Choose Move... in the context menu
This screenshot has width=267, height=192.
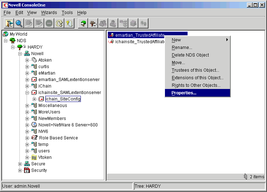pyautogui.click(x=198, y=63)
